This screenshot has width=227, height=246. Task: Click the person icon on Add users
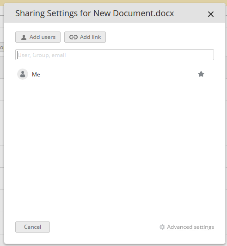[24, 37]
